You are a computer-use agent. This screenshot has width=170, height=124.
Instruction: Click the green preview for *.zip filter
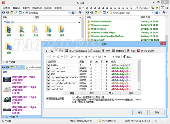pyautogui.click(x=121, y=68)
